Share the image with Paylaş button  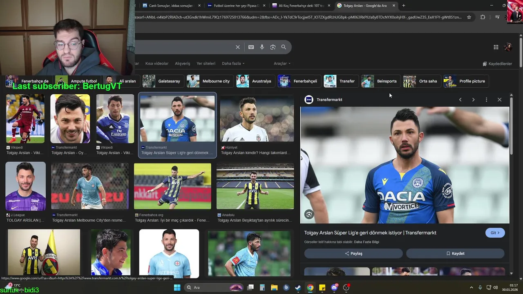353,254
